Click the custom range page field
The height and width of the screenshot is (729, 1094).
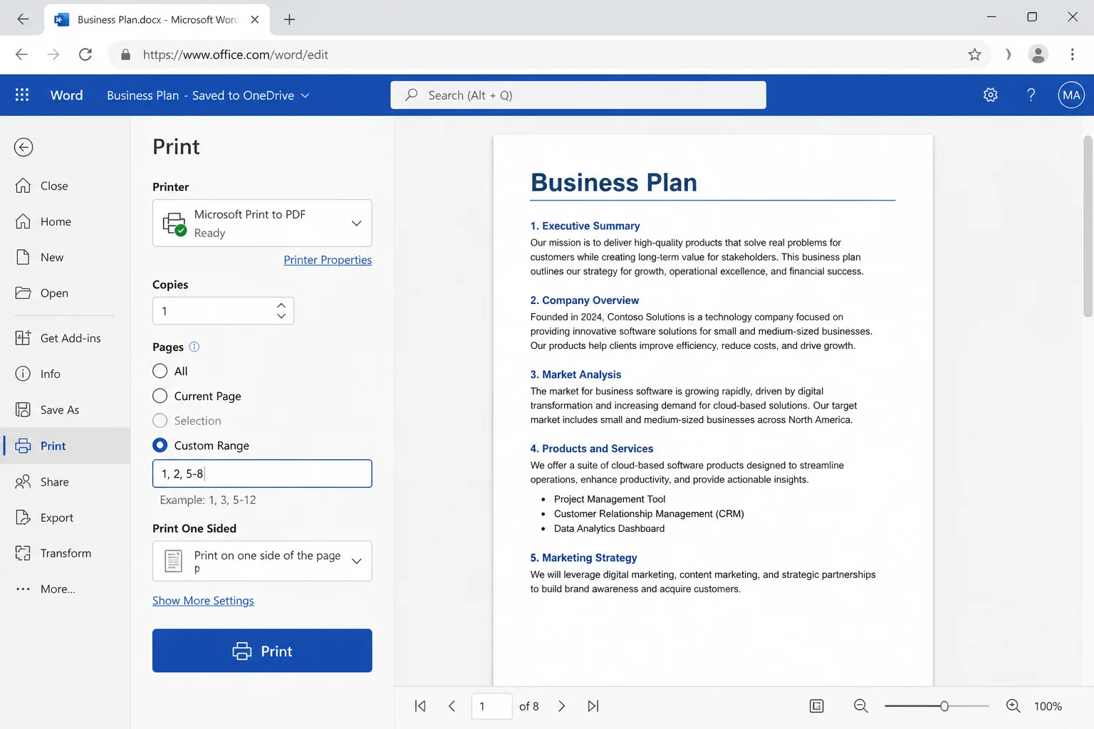pos(262,473)
